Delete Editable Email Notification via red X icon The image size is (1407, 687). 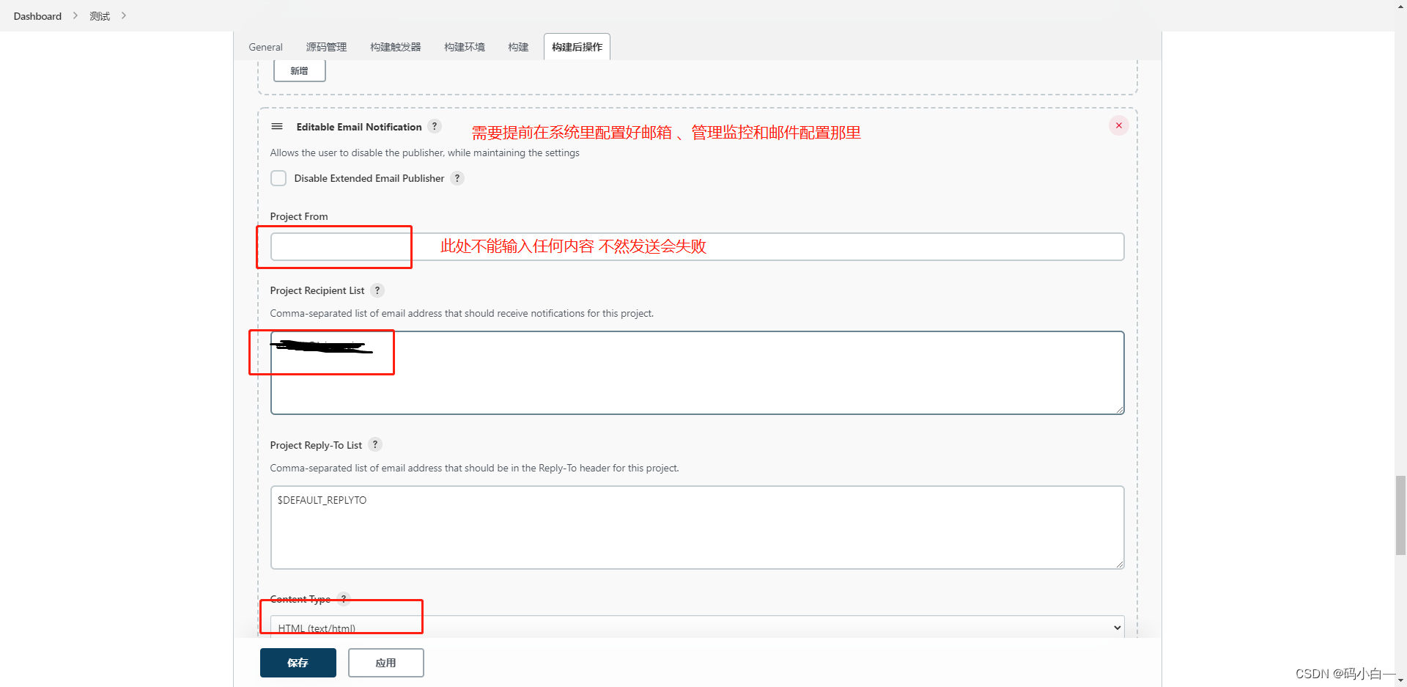click(x=1118, y=125)
